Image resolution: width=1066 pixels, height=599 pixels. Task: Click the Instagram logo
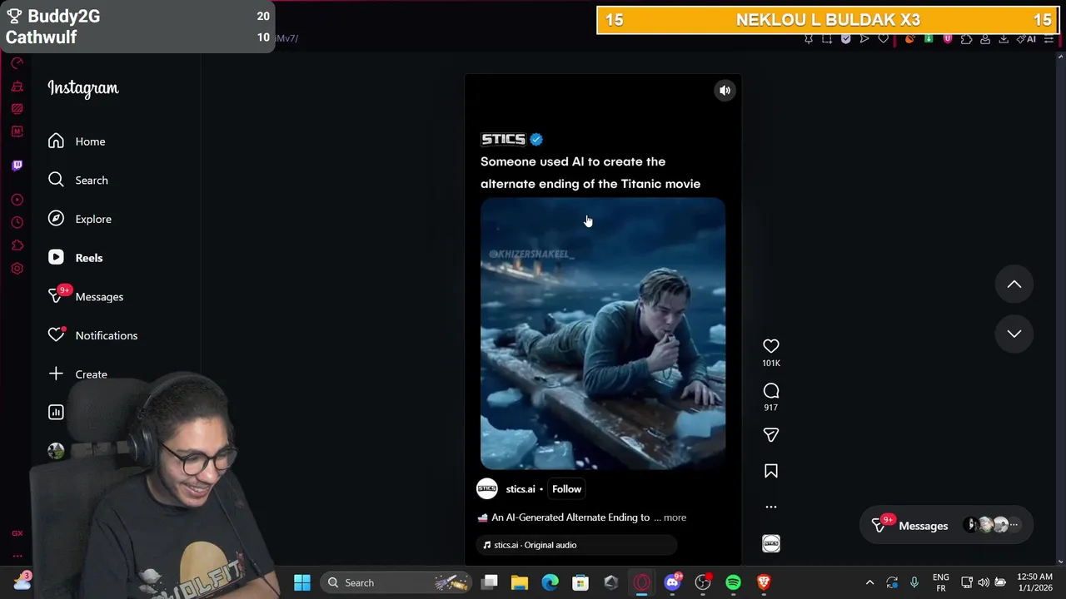83,88
